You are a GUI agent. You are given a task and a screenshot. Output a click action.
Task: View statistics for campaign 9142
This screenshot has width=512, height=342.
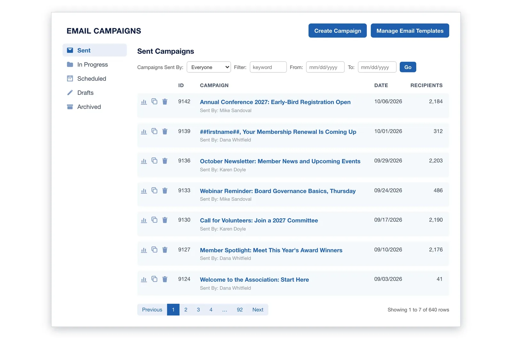point(144,102)
